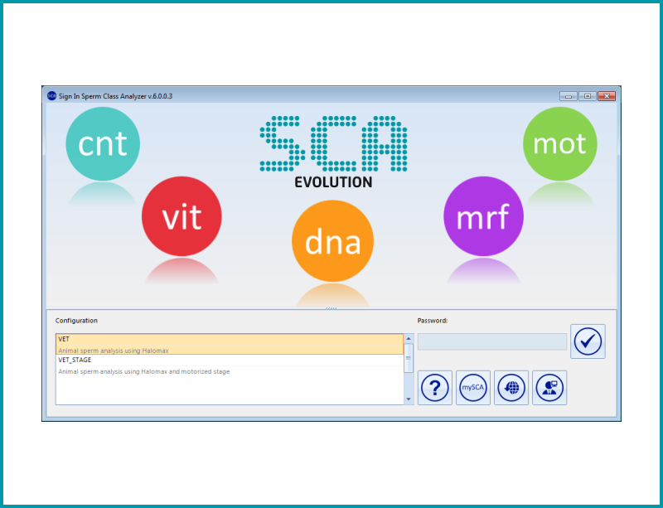
Task: Select the orange dna module circle
Action: coord(333,241)
